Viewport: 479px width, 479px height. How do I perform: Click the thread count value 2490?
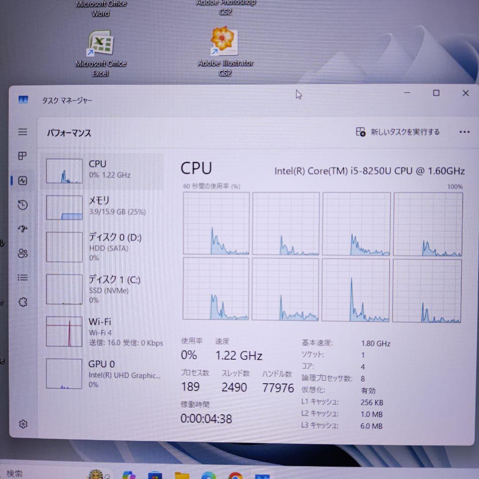[x=234, y=387]
